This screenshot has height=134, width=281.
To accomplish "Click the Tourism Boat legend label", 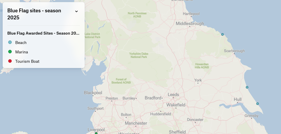I will (x=27, y=61).
